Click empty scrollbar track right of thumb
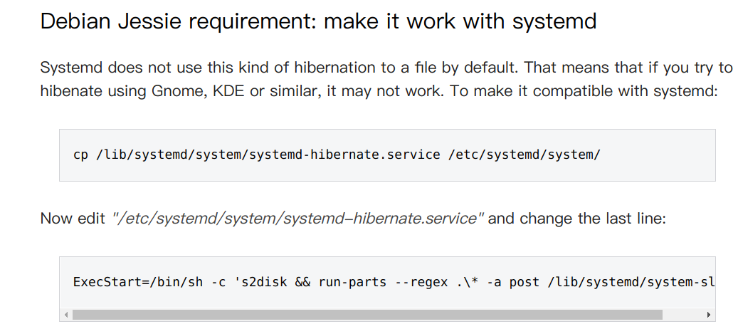 coord(682,315)
